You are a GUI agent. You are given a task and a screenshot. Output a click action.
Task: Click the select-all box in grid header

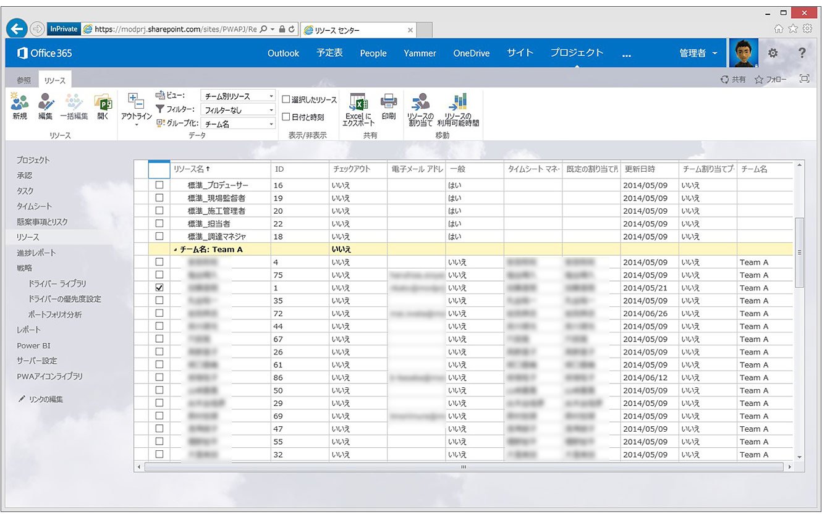tap(159, 169)
